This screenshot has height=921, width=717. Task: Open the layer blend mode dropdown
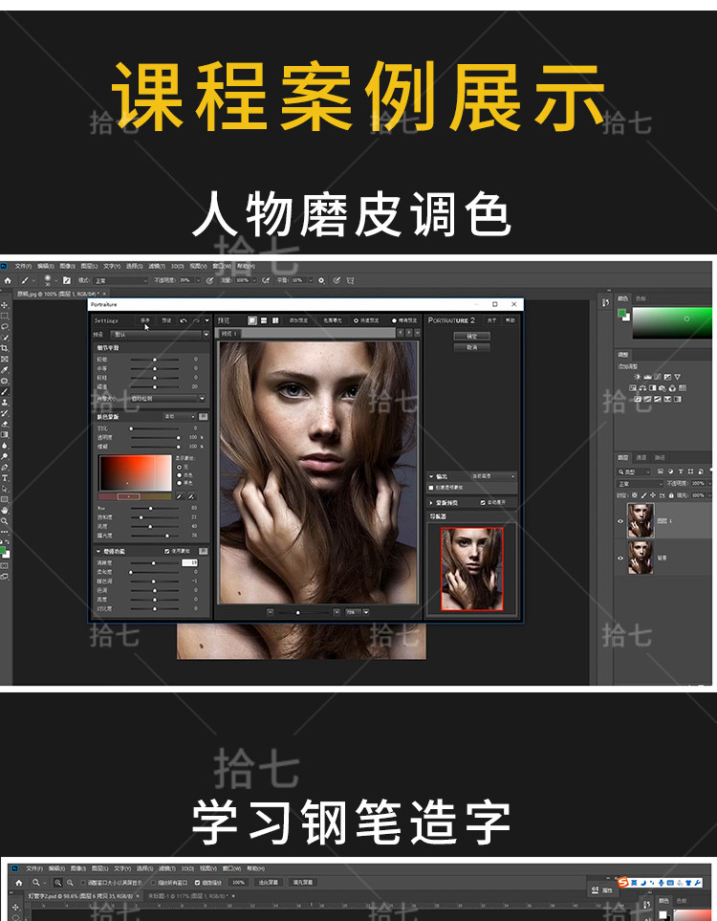pyautogui.click(x=640, y=484)
